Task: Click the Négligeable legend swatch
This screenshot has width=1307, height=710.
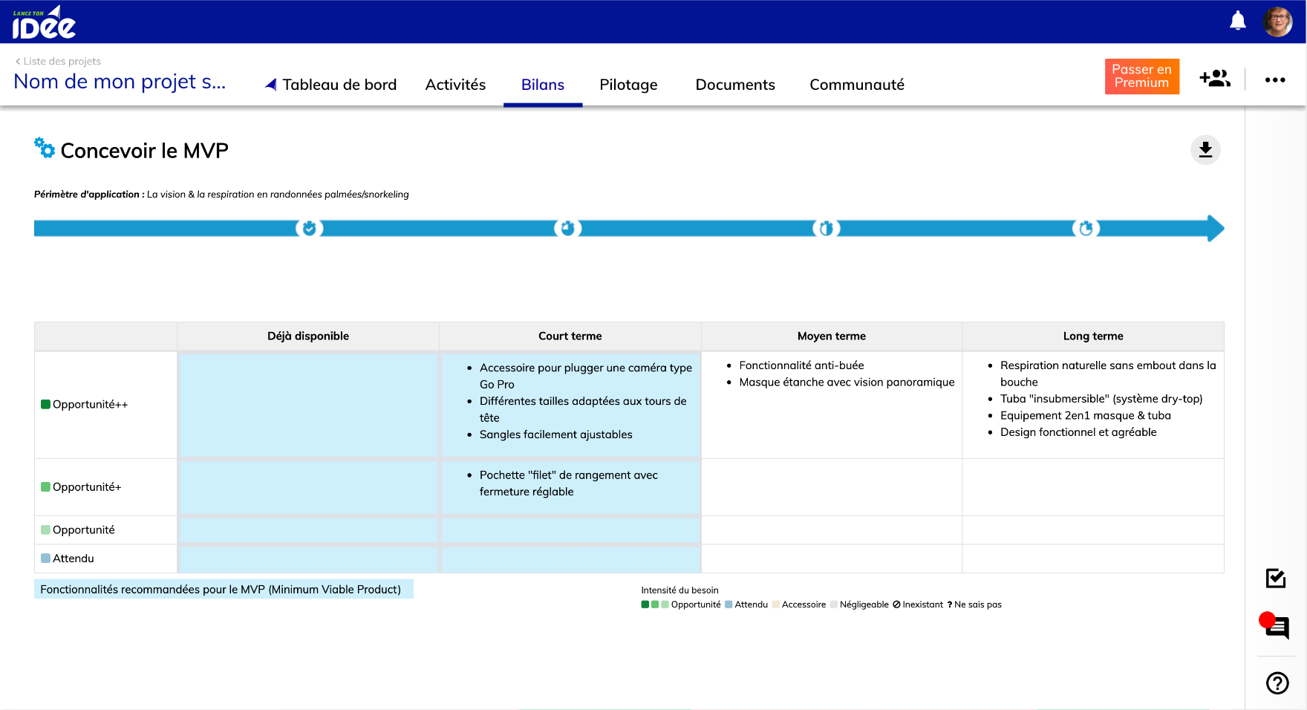Action: [x=834, y=605]
